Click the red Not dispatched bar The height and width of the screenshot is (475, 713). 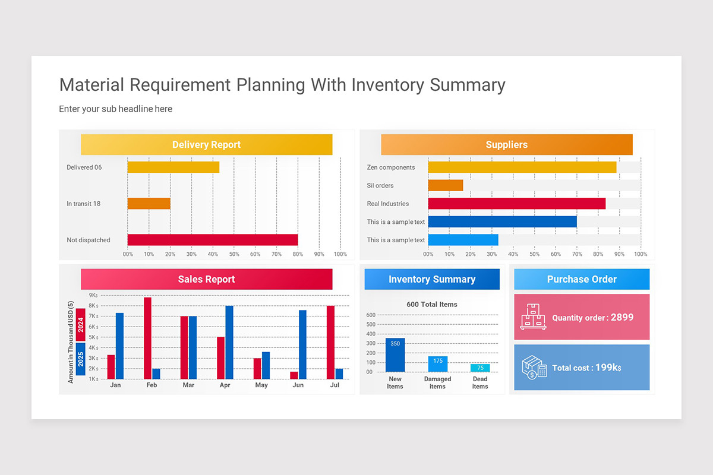(211, 239)
